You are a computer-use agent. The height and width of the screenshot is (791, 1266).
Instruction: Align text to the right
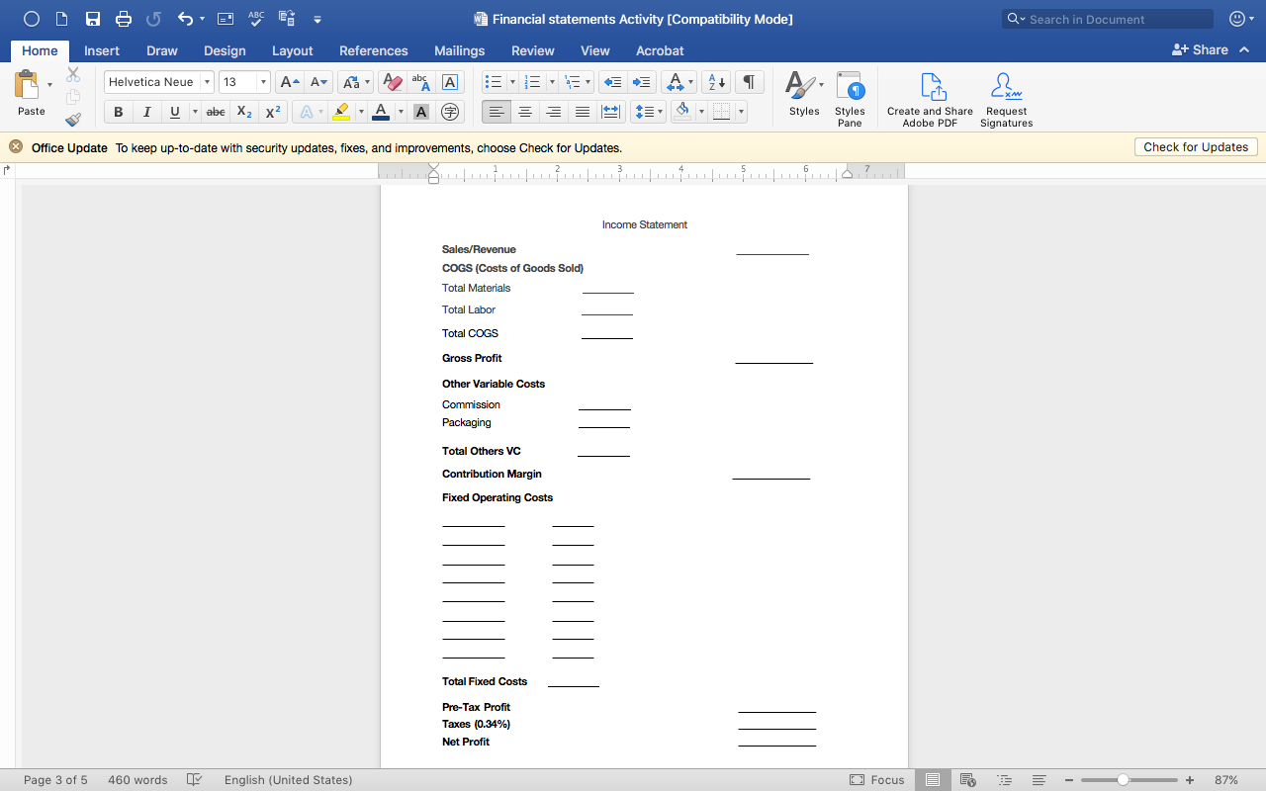tap(554, 112)
